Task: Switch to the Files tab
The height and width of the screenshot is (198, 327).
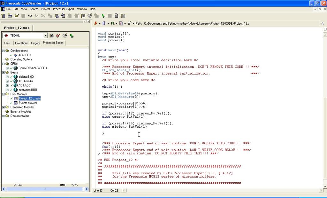Action: click(x=7, y=43)
